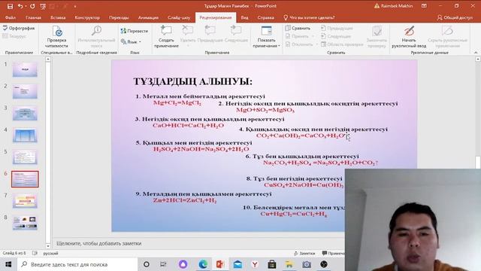The height and width of the screenshot is (271, 481).
Task: Expand the Undo history dropdown arrow
Action: point(26,6)
